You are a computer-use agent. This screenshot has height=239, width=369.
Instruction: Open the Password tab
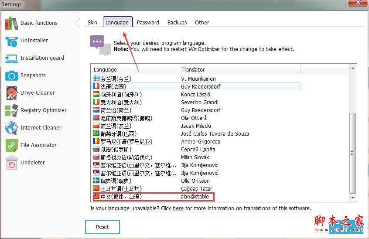pos(148,22)
